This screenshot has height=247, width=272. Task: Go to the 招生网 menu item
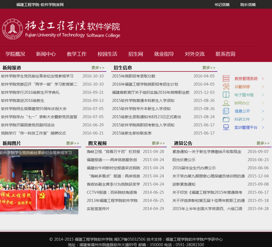coord(136,54)
